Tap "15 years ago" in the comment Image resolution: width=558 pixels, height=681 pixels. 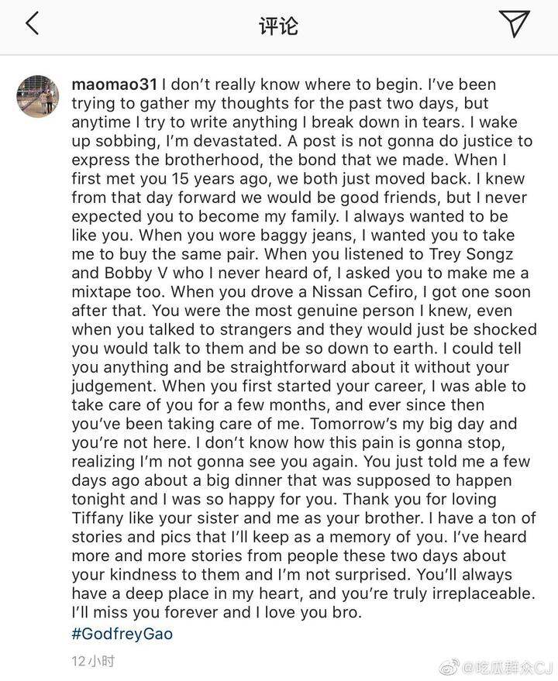point(221,178)
